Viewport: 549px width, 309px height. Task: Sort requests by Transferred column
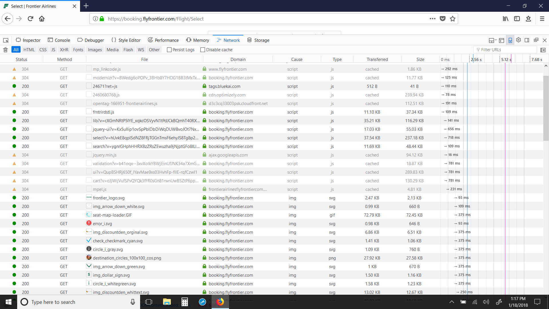(x=377, y=60)
